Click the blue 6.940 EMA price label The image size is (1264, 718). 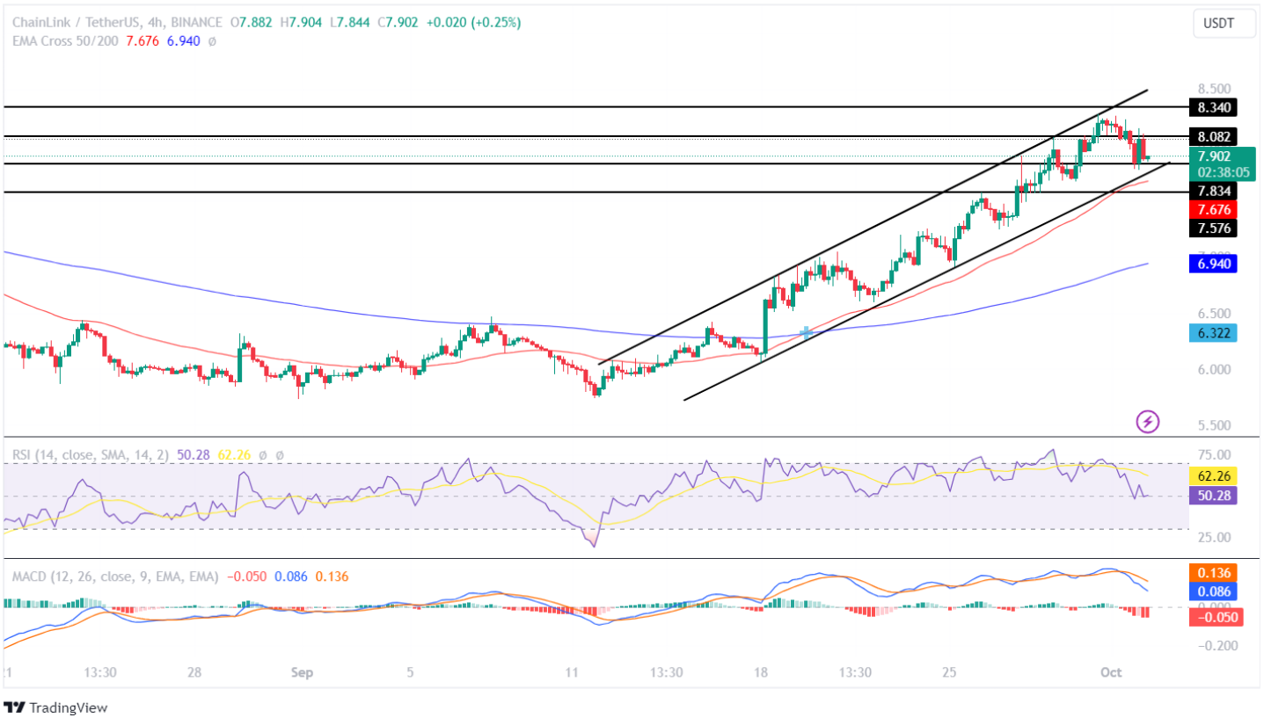coord(1213,264)
